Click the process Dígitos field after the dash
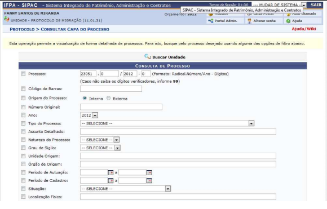327x209 pixels. pos(146,74)
